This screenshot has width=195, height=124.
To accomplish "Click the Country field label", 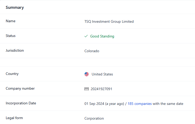I will pyautogui.click(x=12, y=74).
